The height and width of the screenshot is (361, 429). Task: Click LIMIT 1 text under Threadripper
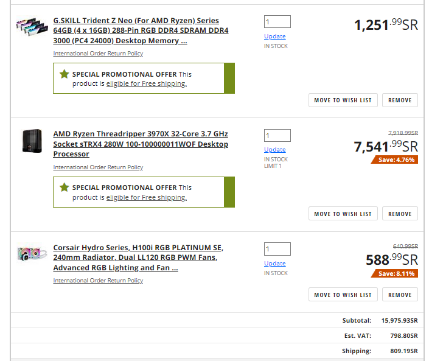(x=273, y=166)
